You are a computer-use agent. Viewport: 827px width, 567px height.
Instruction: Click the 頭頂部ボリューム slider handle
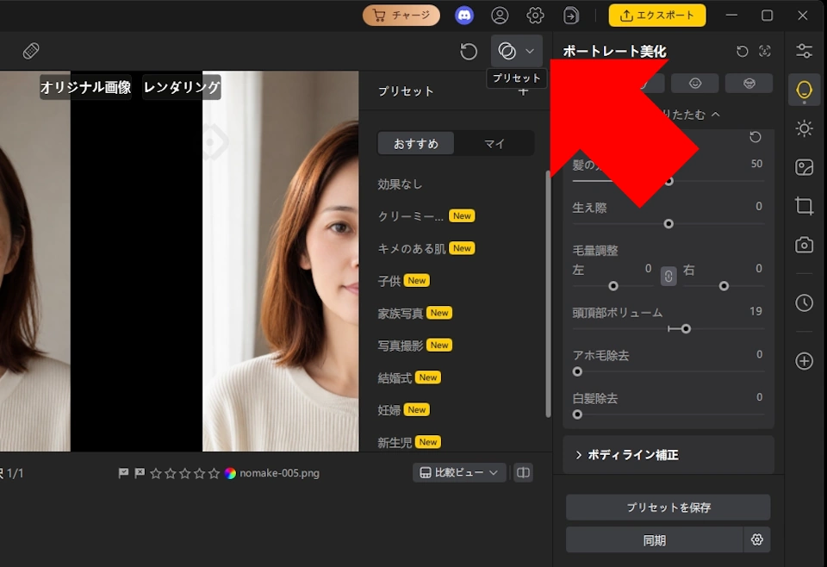click(686, 328)
